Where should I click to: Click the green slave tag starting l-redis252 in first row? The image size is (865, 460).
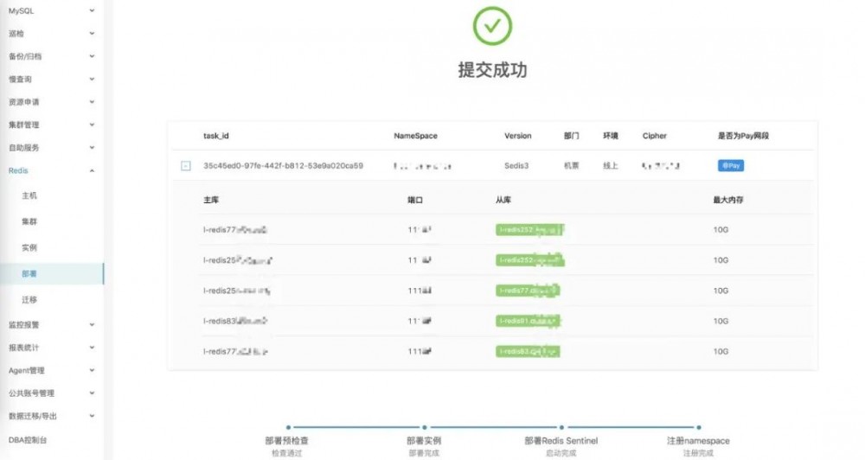click(529, 229)
